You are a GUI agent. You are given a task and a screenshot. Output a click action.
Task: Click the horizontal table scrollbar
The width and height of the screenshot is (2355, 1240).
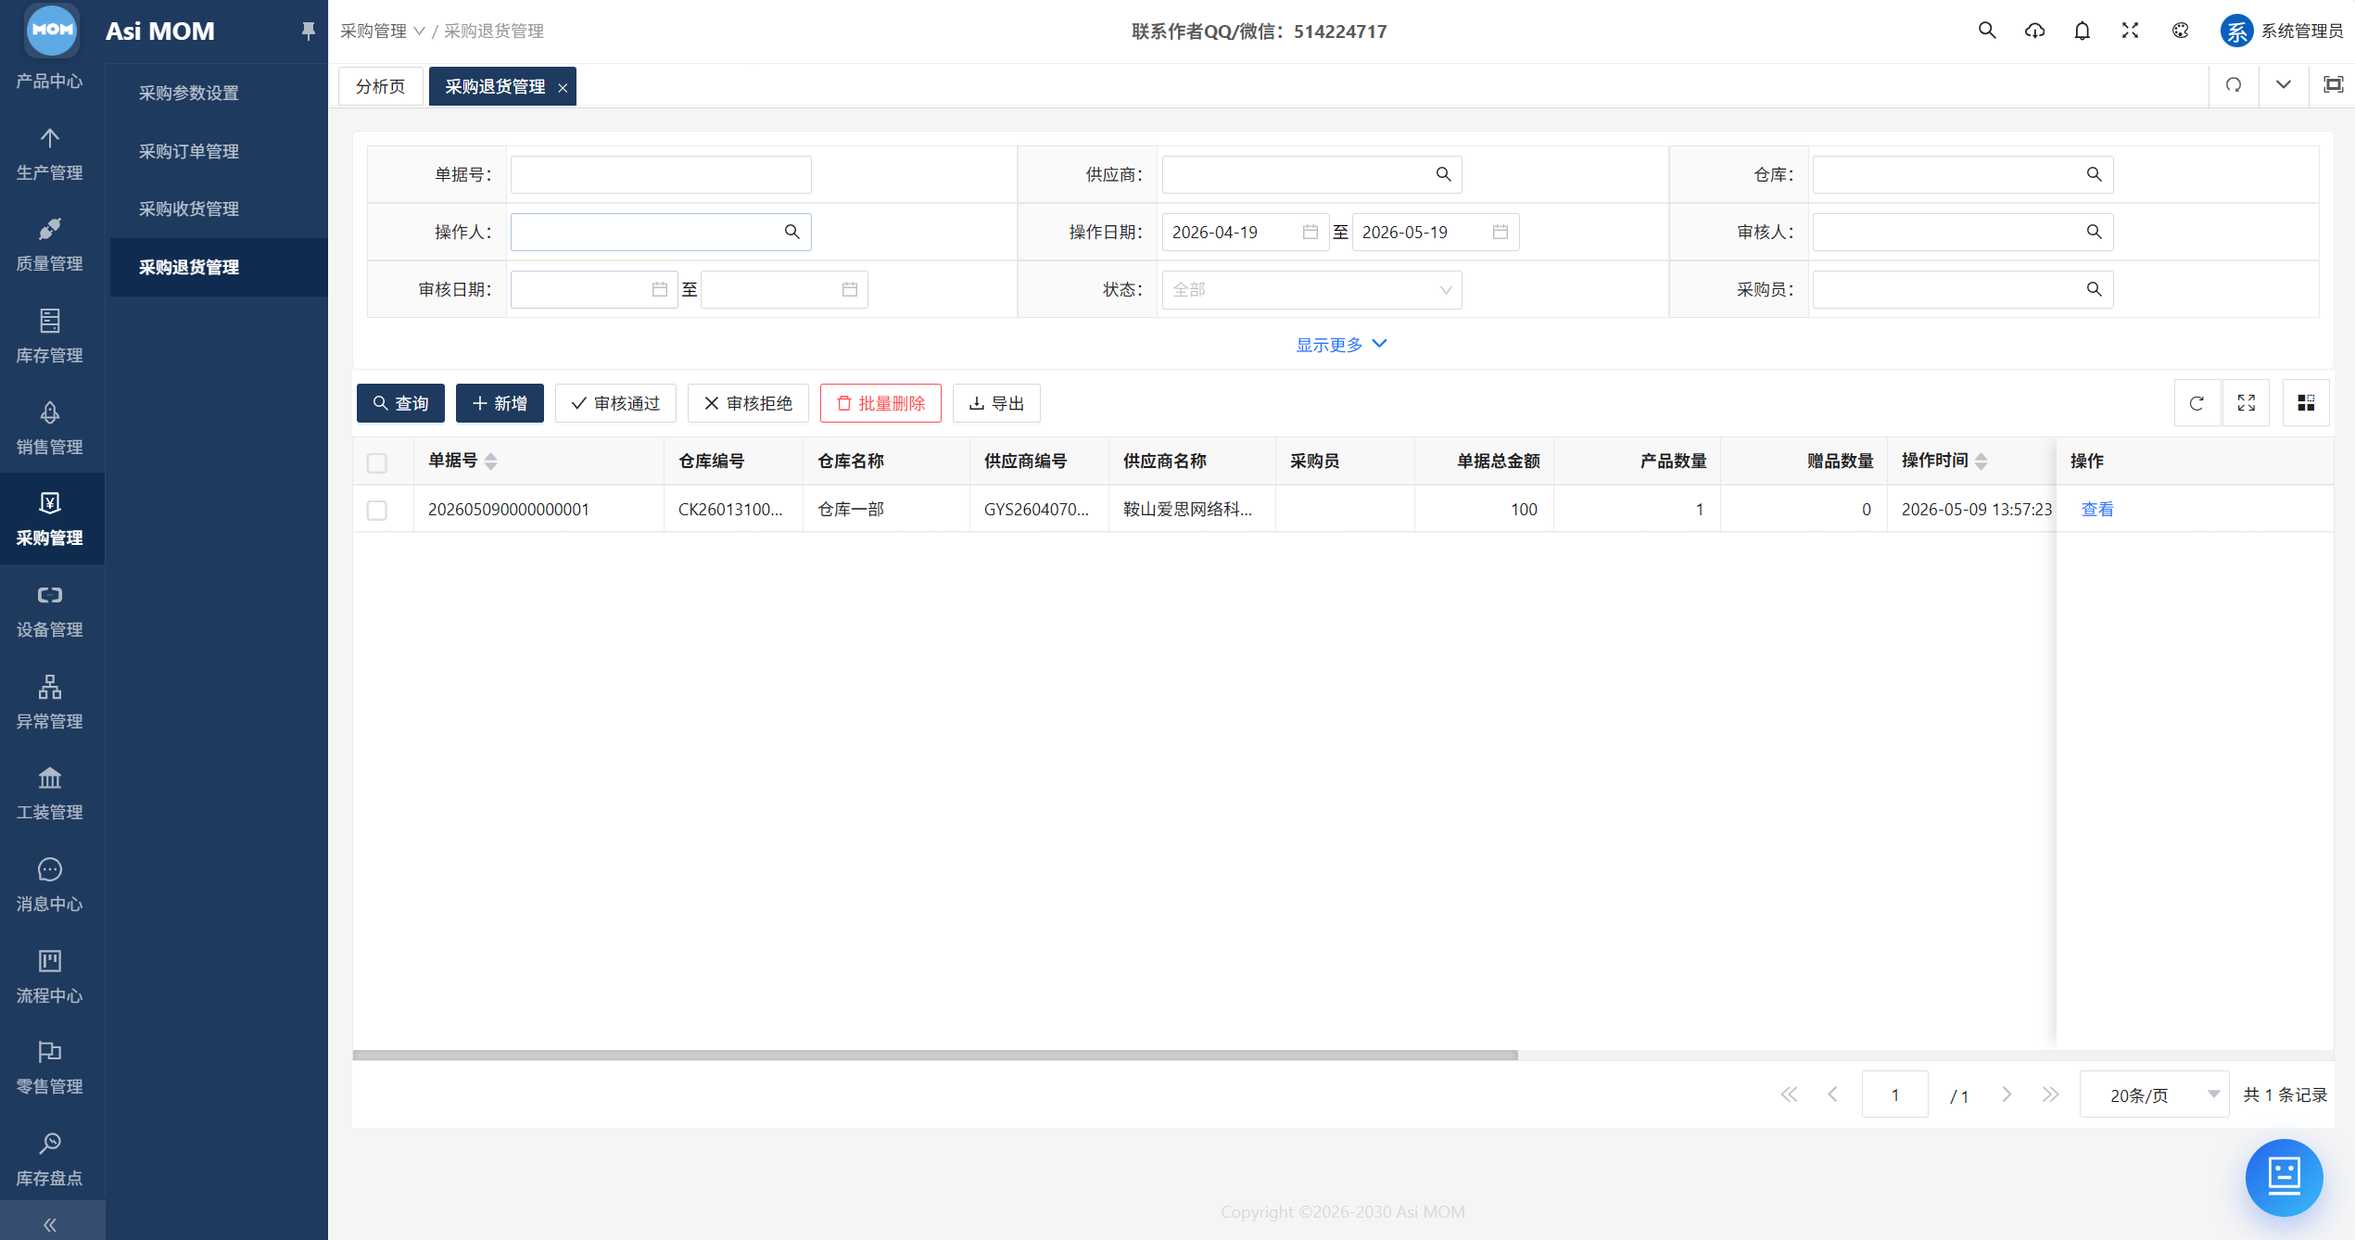(935, 1055)
